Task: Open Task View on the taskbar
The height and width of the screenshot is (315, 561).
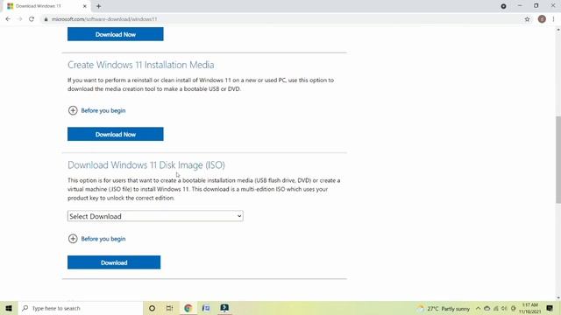Action: [169, 308]
